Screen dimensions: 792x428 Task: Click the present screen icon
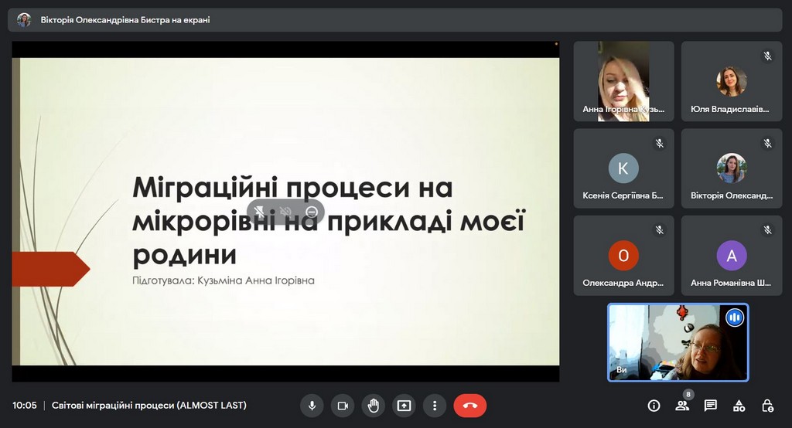[x=404, y=406]
